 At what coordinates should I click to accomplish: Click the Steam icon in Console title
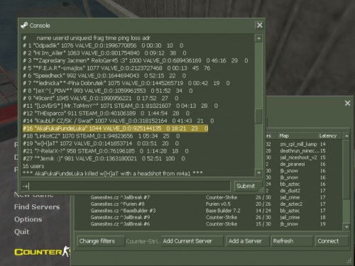pos(24,26)
